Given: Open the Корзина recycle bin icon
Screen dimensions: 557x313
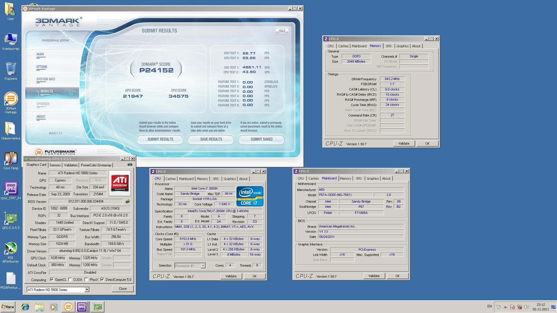Looking at the screenshot, I should [x=11, y=71].
